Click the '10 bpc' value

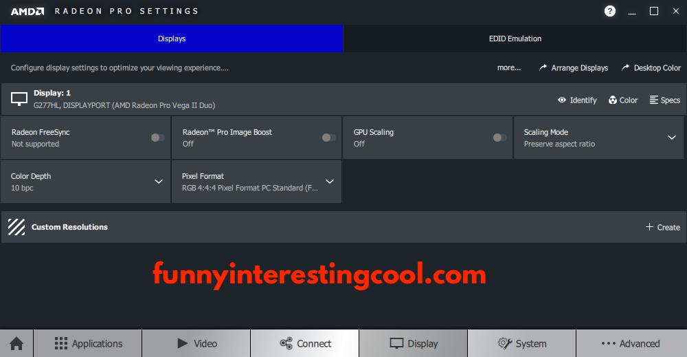click(22, 188)
